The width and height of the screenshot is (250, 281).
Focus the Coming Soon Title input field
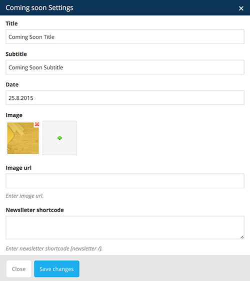[x=125, y=37]
